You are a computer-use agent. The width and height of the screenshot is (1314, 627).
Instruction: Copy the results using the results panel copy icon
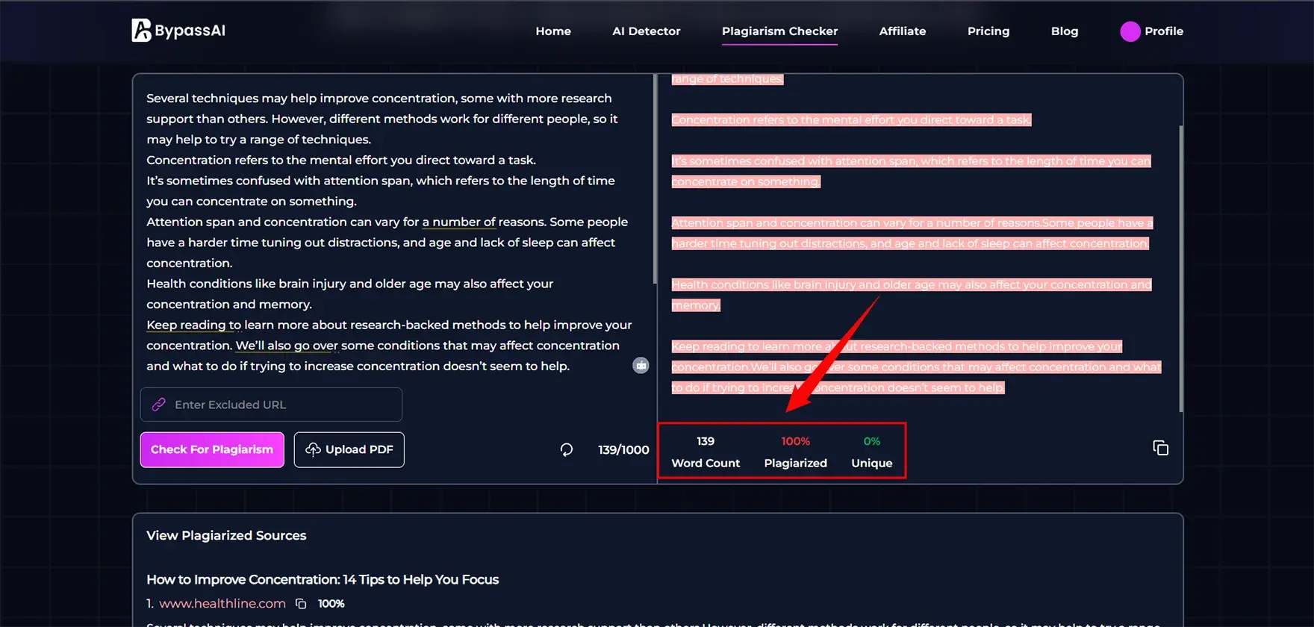click(1160, 448)
